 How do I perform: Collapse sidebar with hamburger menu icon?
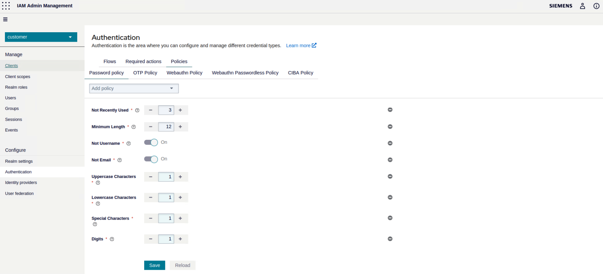pyautogui.click(x=5, y=19)
